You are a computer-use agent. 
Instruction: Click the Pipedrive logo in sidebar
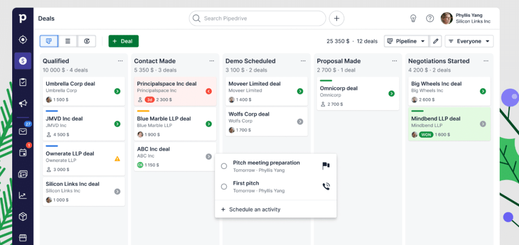click(x=22, y=19)
